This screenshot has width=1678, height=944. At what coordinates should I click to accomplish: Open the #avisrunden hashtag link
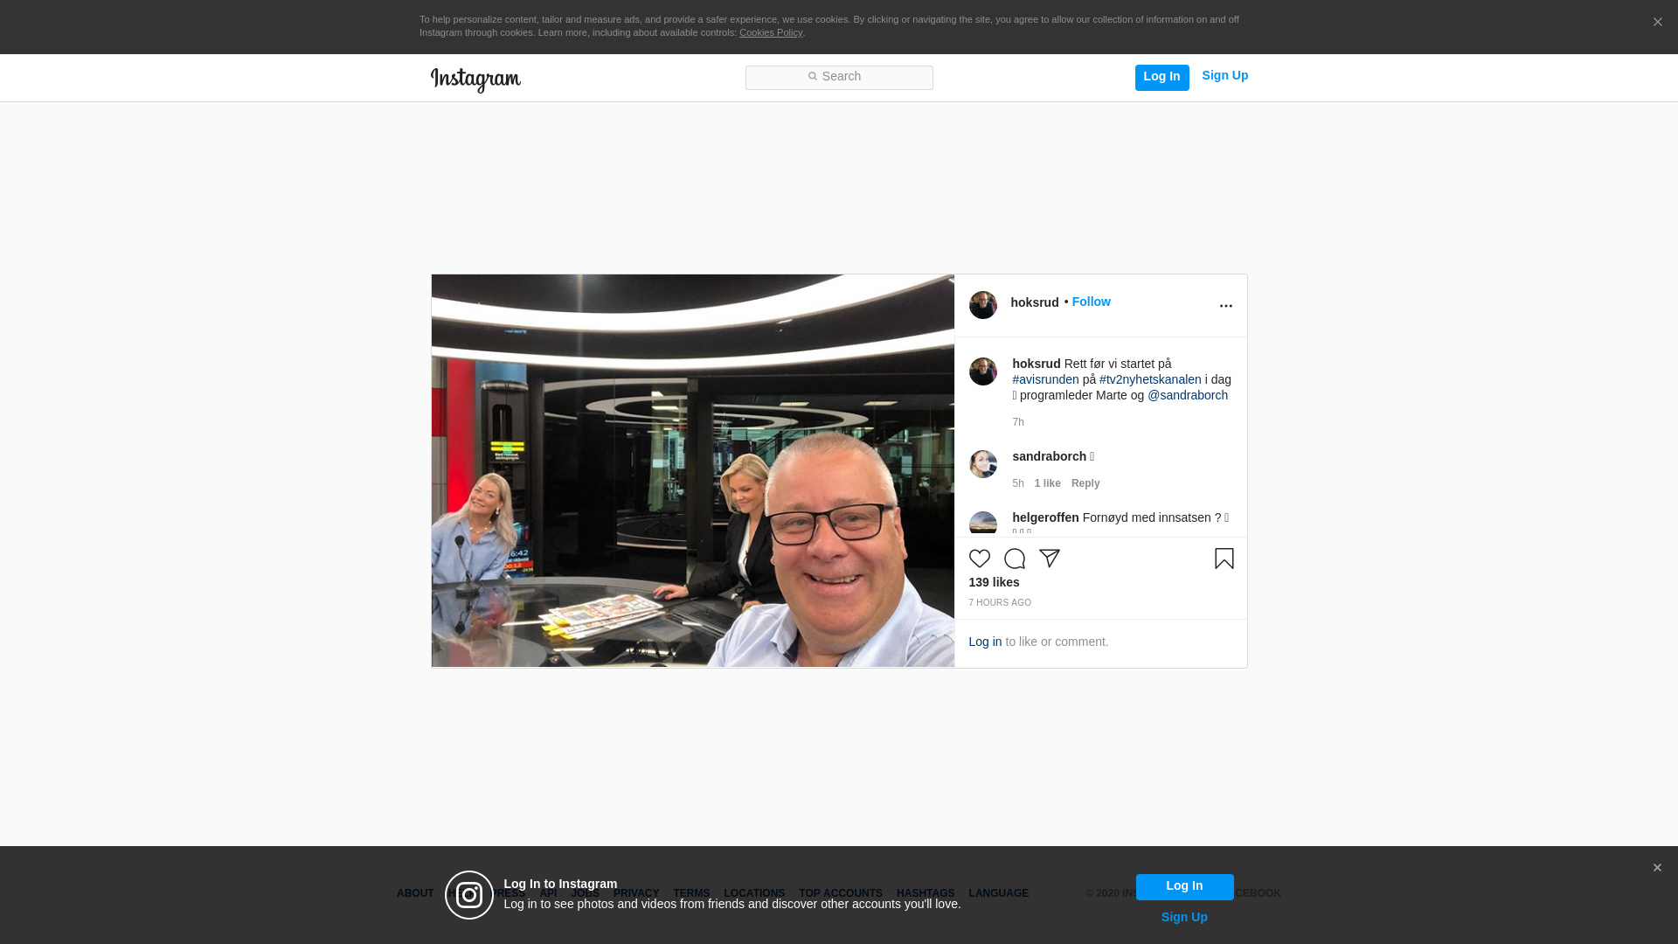pyautogui.click(x=1045, y=379)
